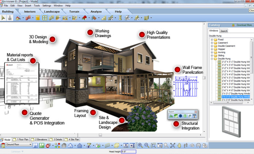This screenshot has height=154, width=254.
Task: Click the paintbrush tool beside the arrow
Action: pyautogui.click(x=10, y=17)
